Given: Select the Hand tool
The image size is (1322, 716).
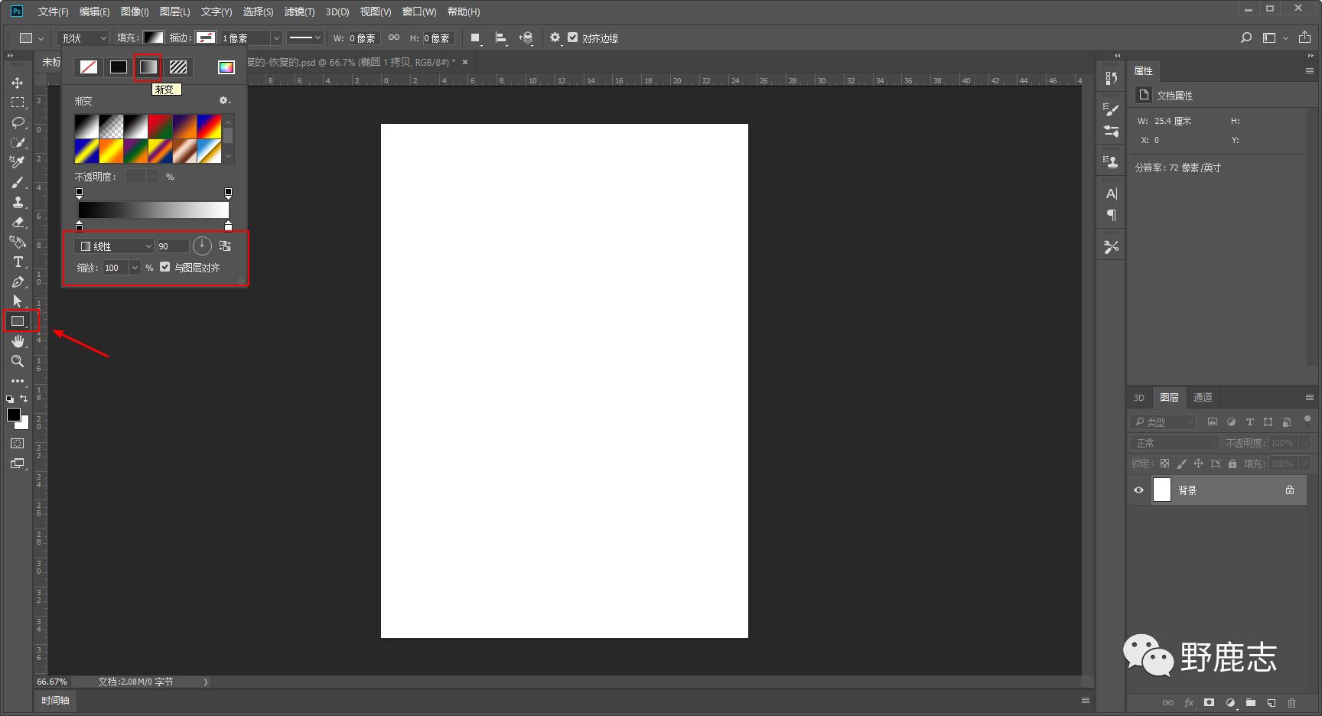Looking at the screenshot, I should pos(18,341).
